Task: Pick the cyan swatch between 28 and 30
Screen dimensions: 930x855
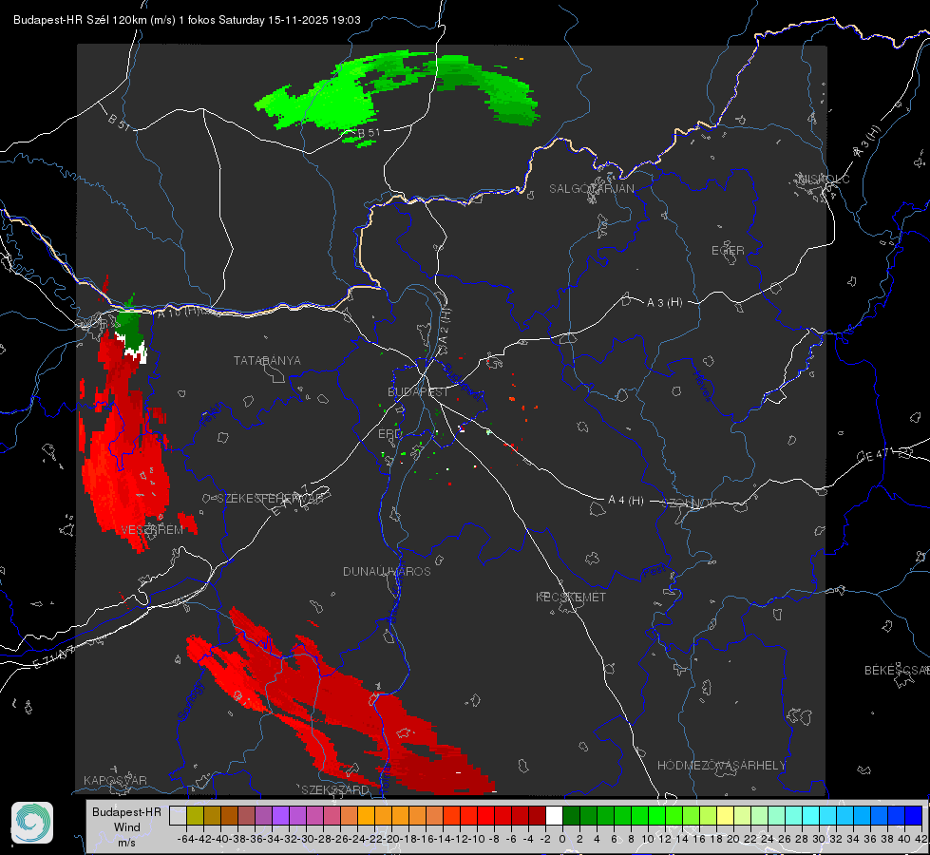Action: click(811, 815)
